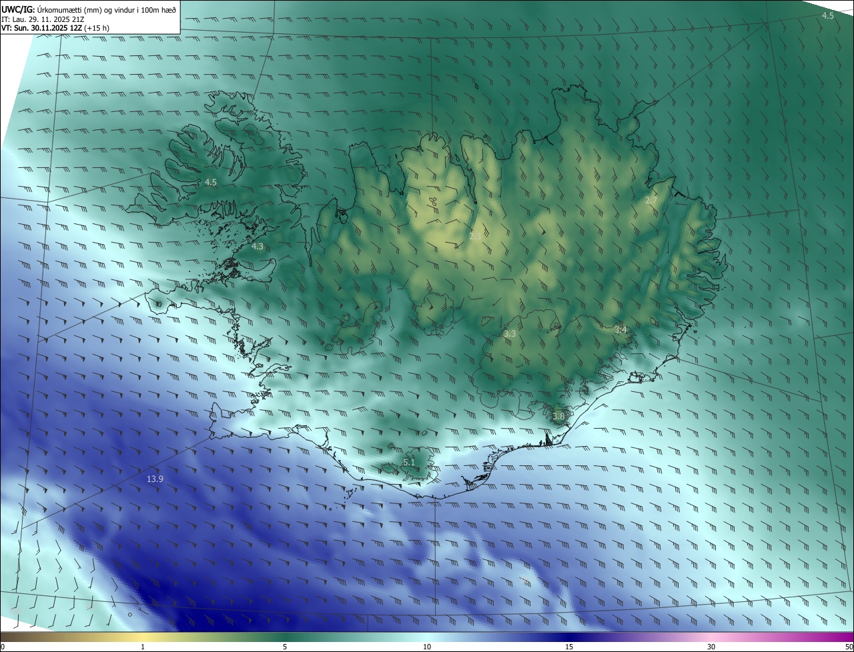
Task: Click the 3.8 value label on the map
Action: click(x=558, y=416)
